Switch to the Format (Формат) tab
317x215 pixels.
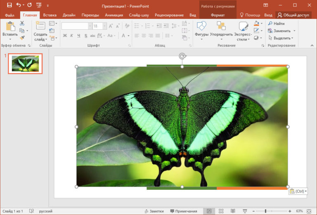click(218, 15)
